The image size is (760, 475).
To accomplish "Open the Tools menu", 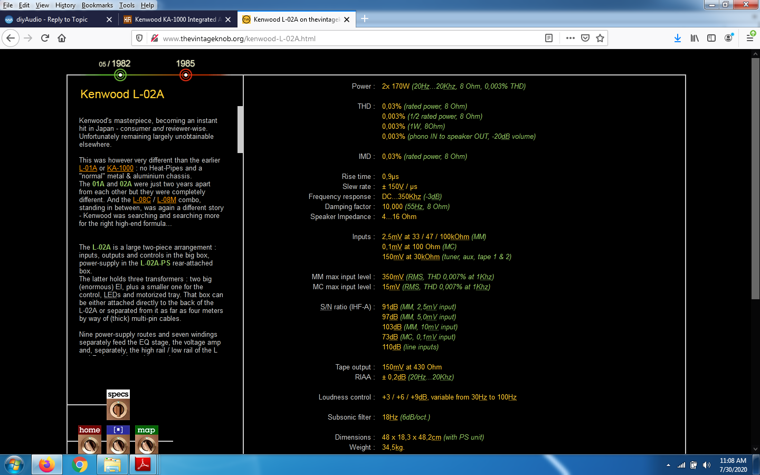I will [127, 5].
